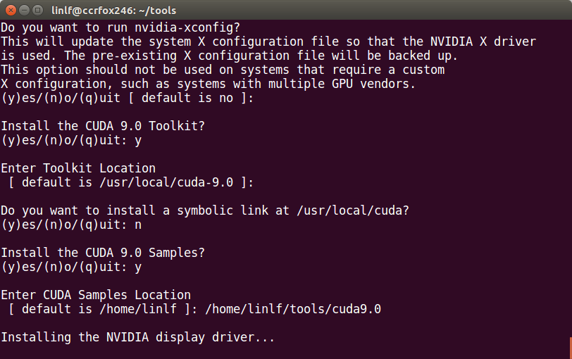Click the 'Enter Toolkit Location' text
The width and height of the screenshot is (572, 359).
78,168
